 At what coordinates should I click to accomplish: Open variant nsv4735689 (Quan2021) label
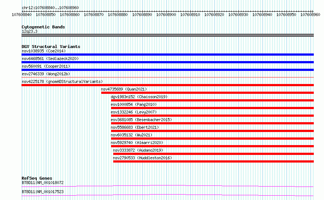[124, 89]
